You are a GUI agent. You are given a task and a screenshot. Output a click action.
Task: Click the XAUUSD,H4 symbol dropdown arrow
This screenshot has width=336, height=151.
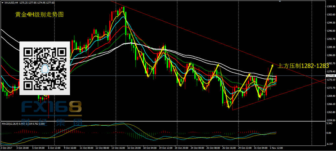(x=2, y=3)
